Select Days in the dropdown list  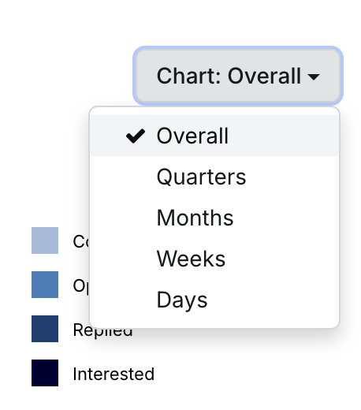(x=182, y=300)
